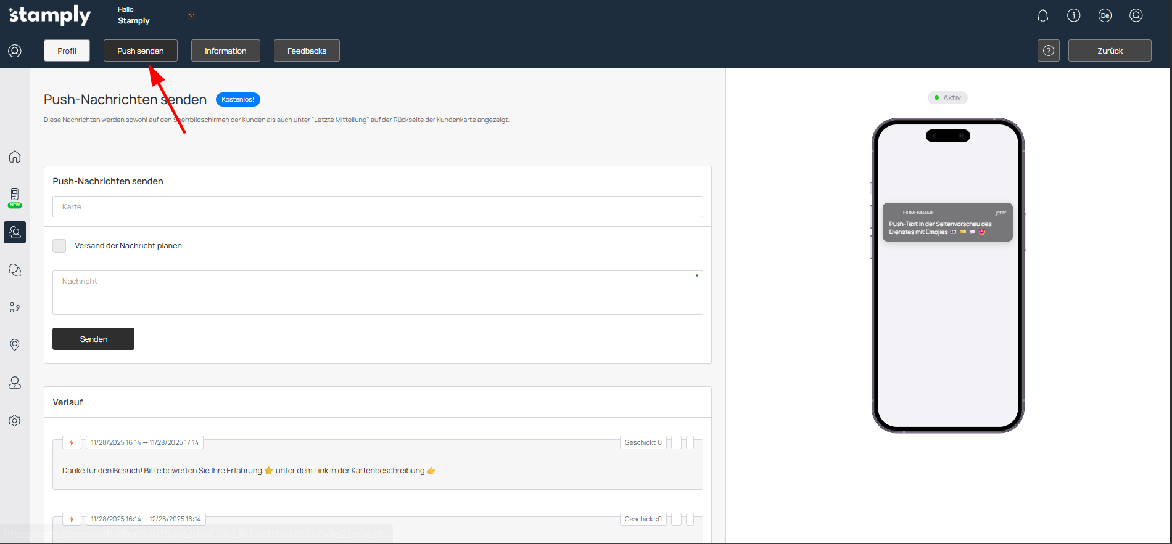Expand the Stamply account chevron in header
The image size is (1172, 544).
tap(191, 15)
